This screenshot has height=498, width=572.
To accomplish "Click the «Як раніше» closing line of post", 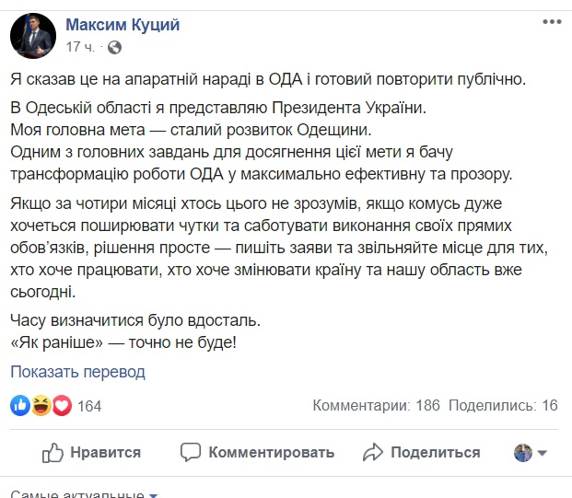I will coord(123,342).
